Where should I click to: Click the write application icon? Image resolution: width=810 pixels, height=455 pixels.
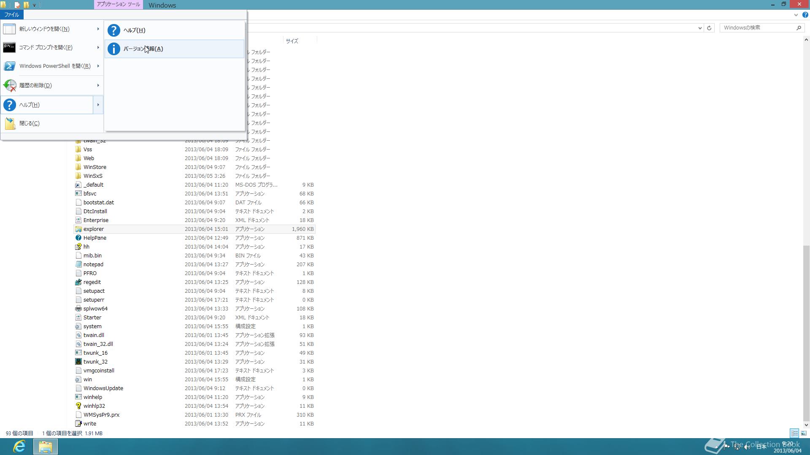tap(78, 424)
